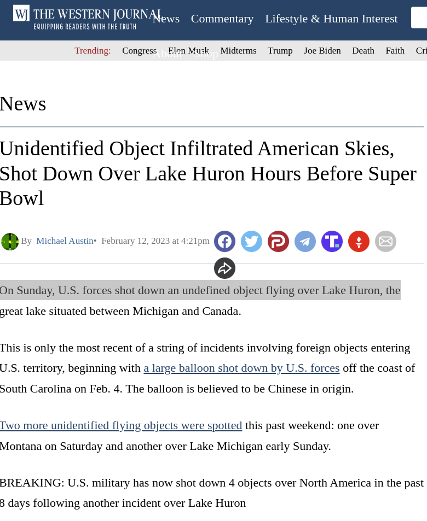This screenshot has width=427, height=521.
Task: Share article on Truth Social
Action: coord(332,241)
